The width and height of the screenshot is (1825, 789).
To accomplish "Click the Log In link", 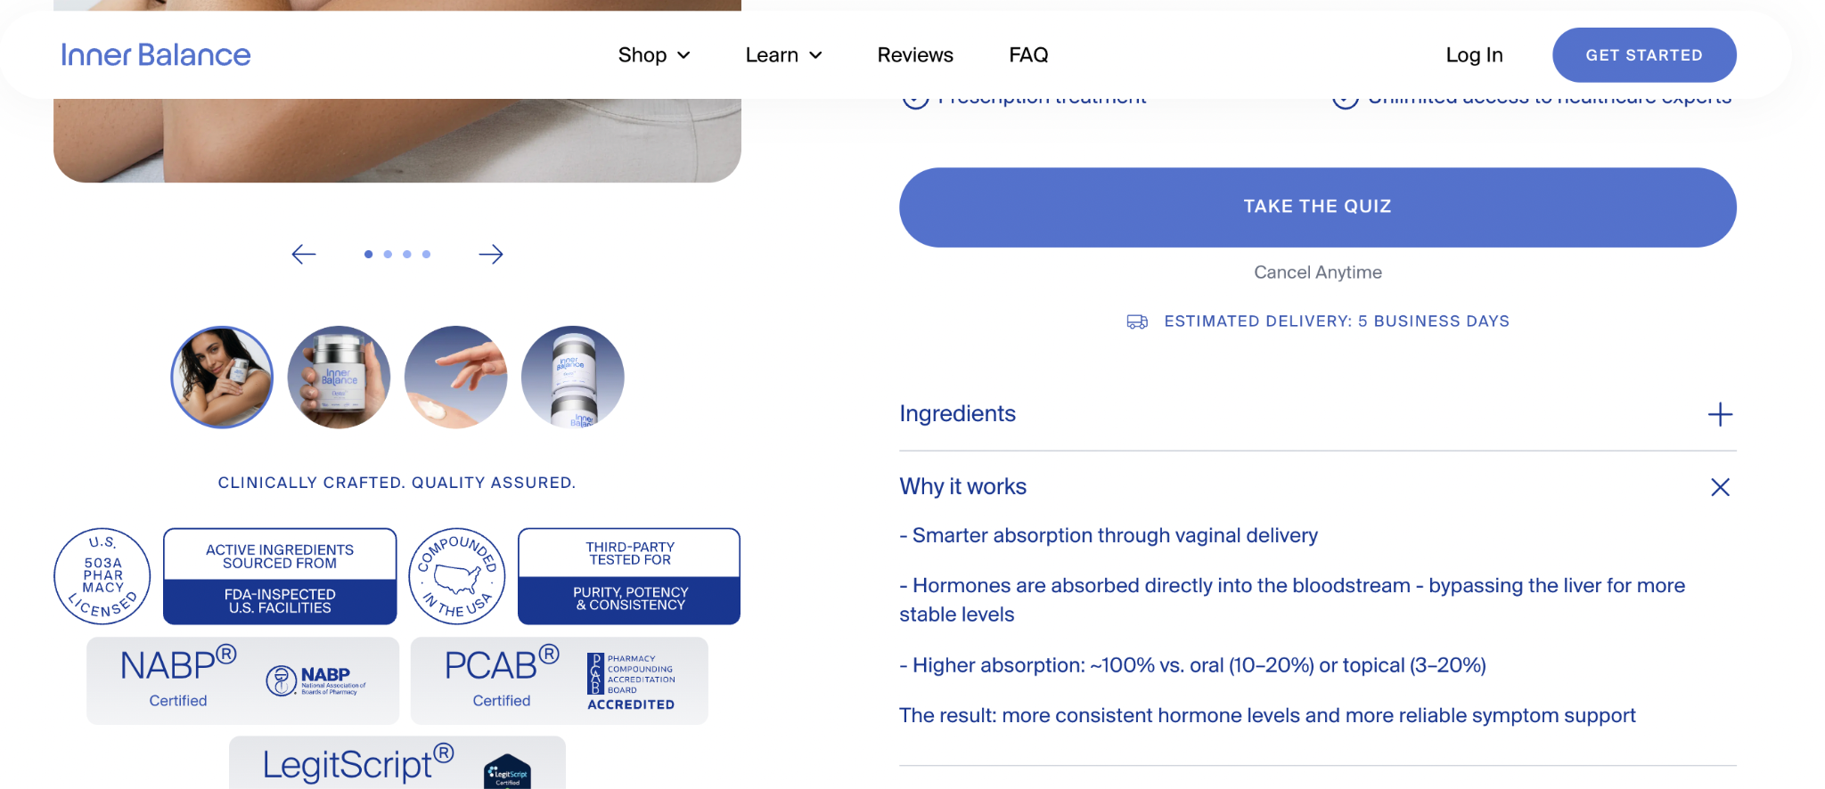I will pos(1474,55).
